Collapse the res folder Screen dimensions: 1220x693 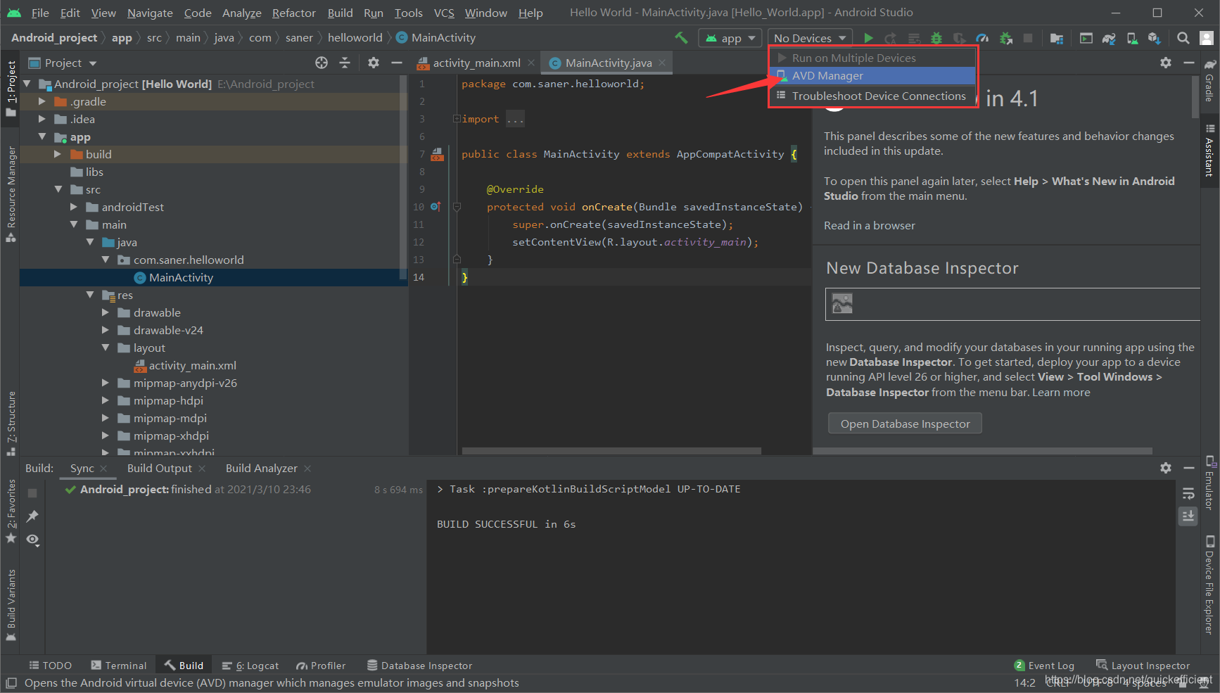tap(90, 295)
